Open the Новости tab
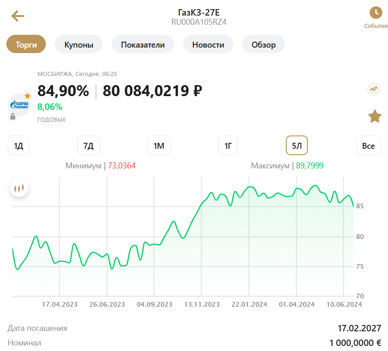The height and width of the screenshot is (351, 388). coord(208,44)
